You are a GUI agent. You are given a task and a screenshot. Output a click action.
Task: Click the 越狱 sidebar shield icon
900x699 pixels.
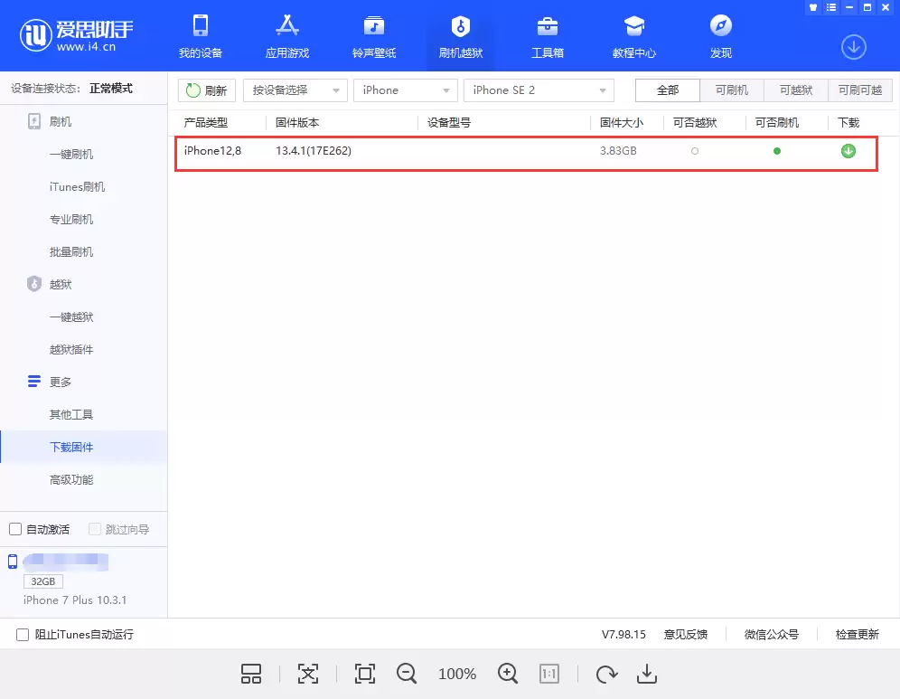point(33,284)
